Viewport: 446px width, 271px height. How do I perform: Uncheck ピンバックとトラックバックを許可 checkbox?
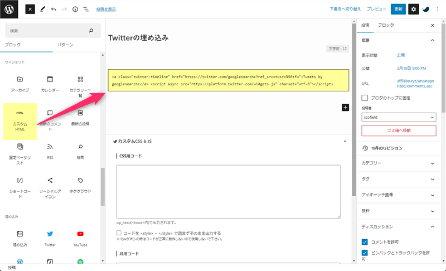pos(365,253)
